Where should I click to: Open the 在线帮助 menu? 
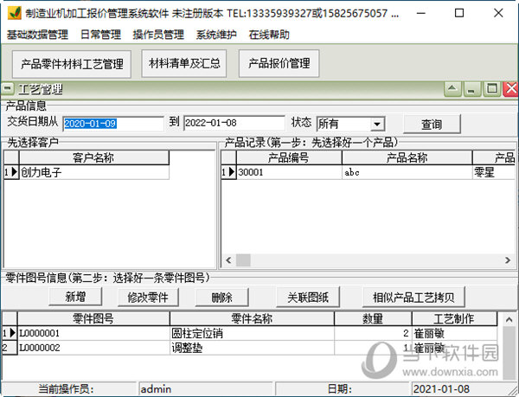[x=269, y=35]
